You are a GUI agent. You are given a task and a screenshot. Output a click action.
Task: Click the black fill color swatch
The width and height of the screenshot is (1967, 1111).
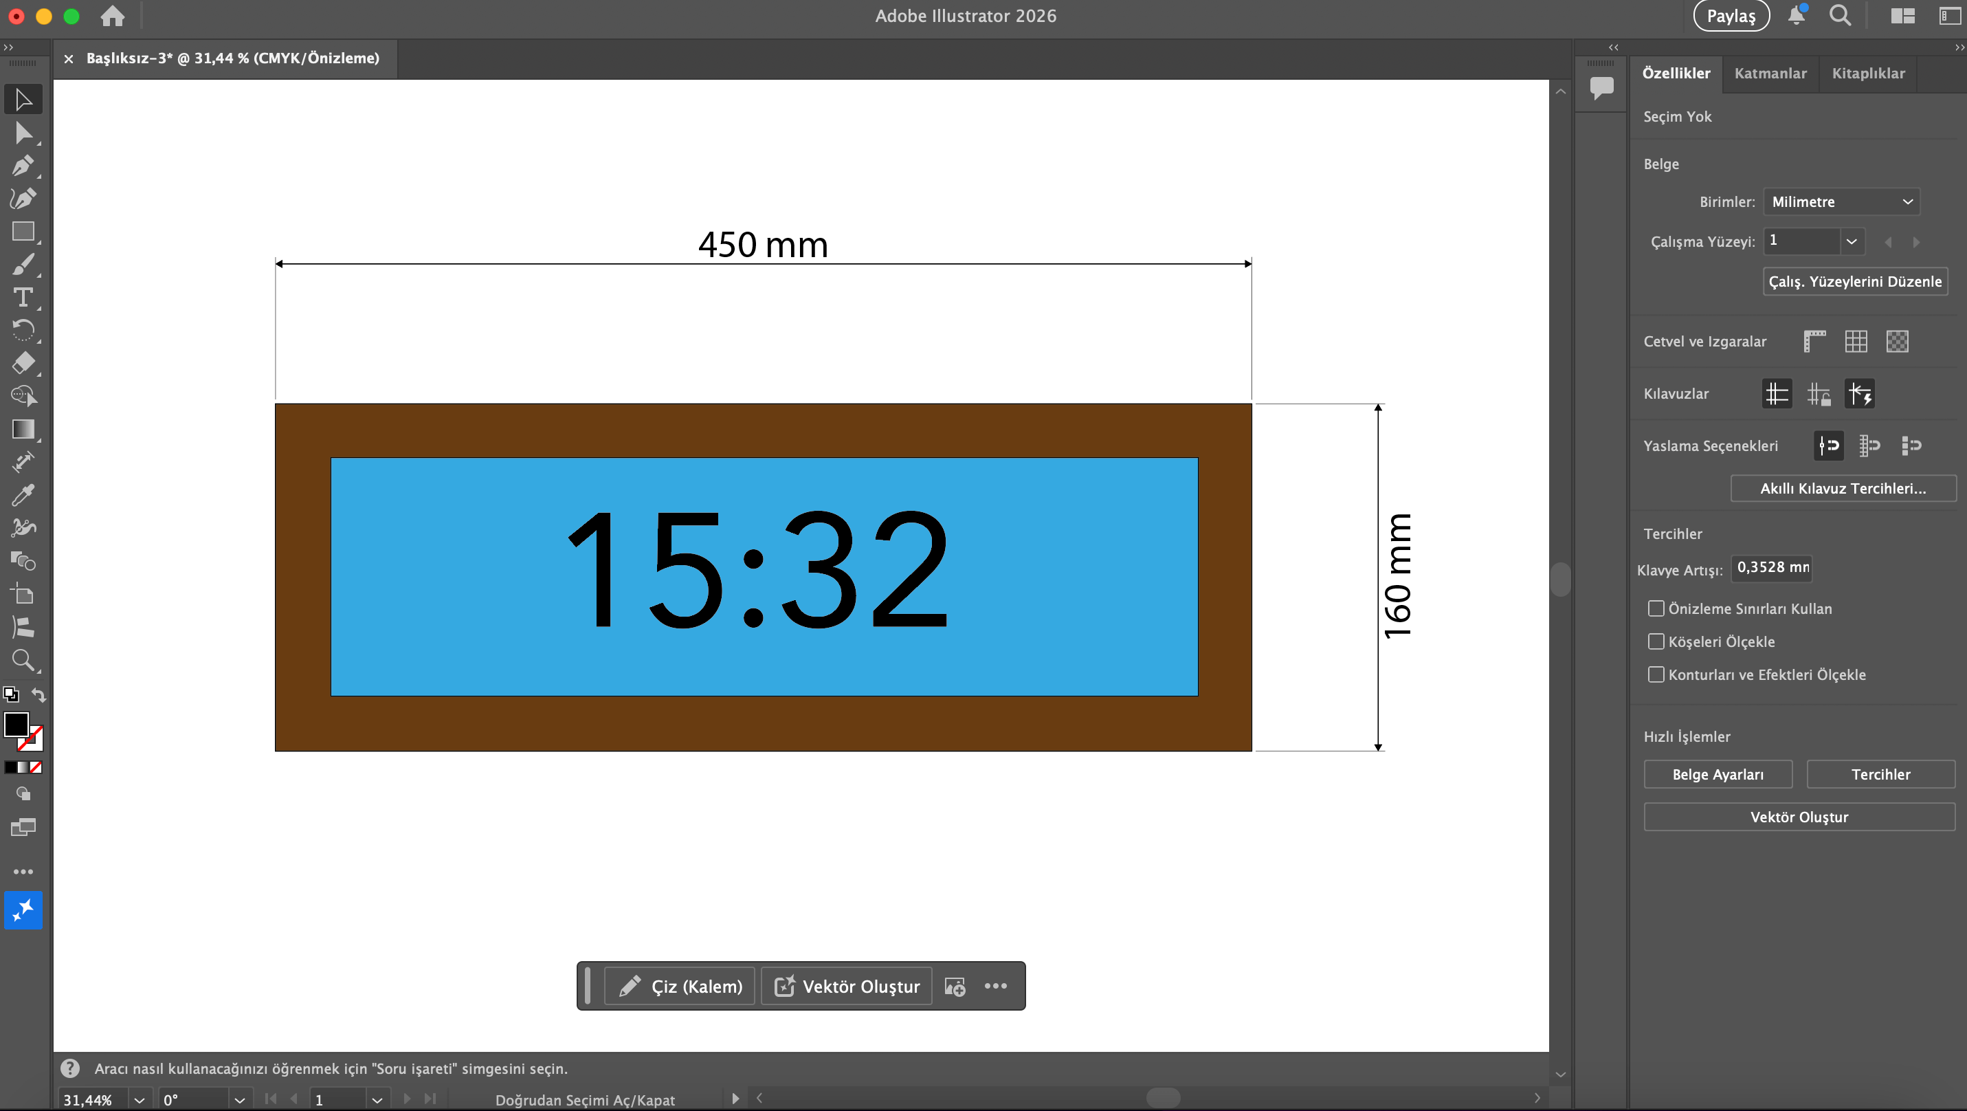16,724
